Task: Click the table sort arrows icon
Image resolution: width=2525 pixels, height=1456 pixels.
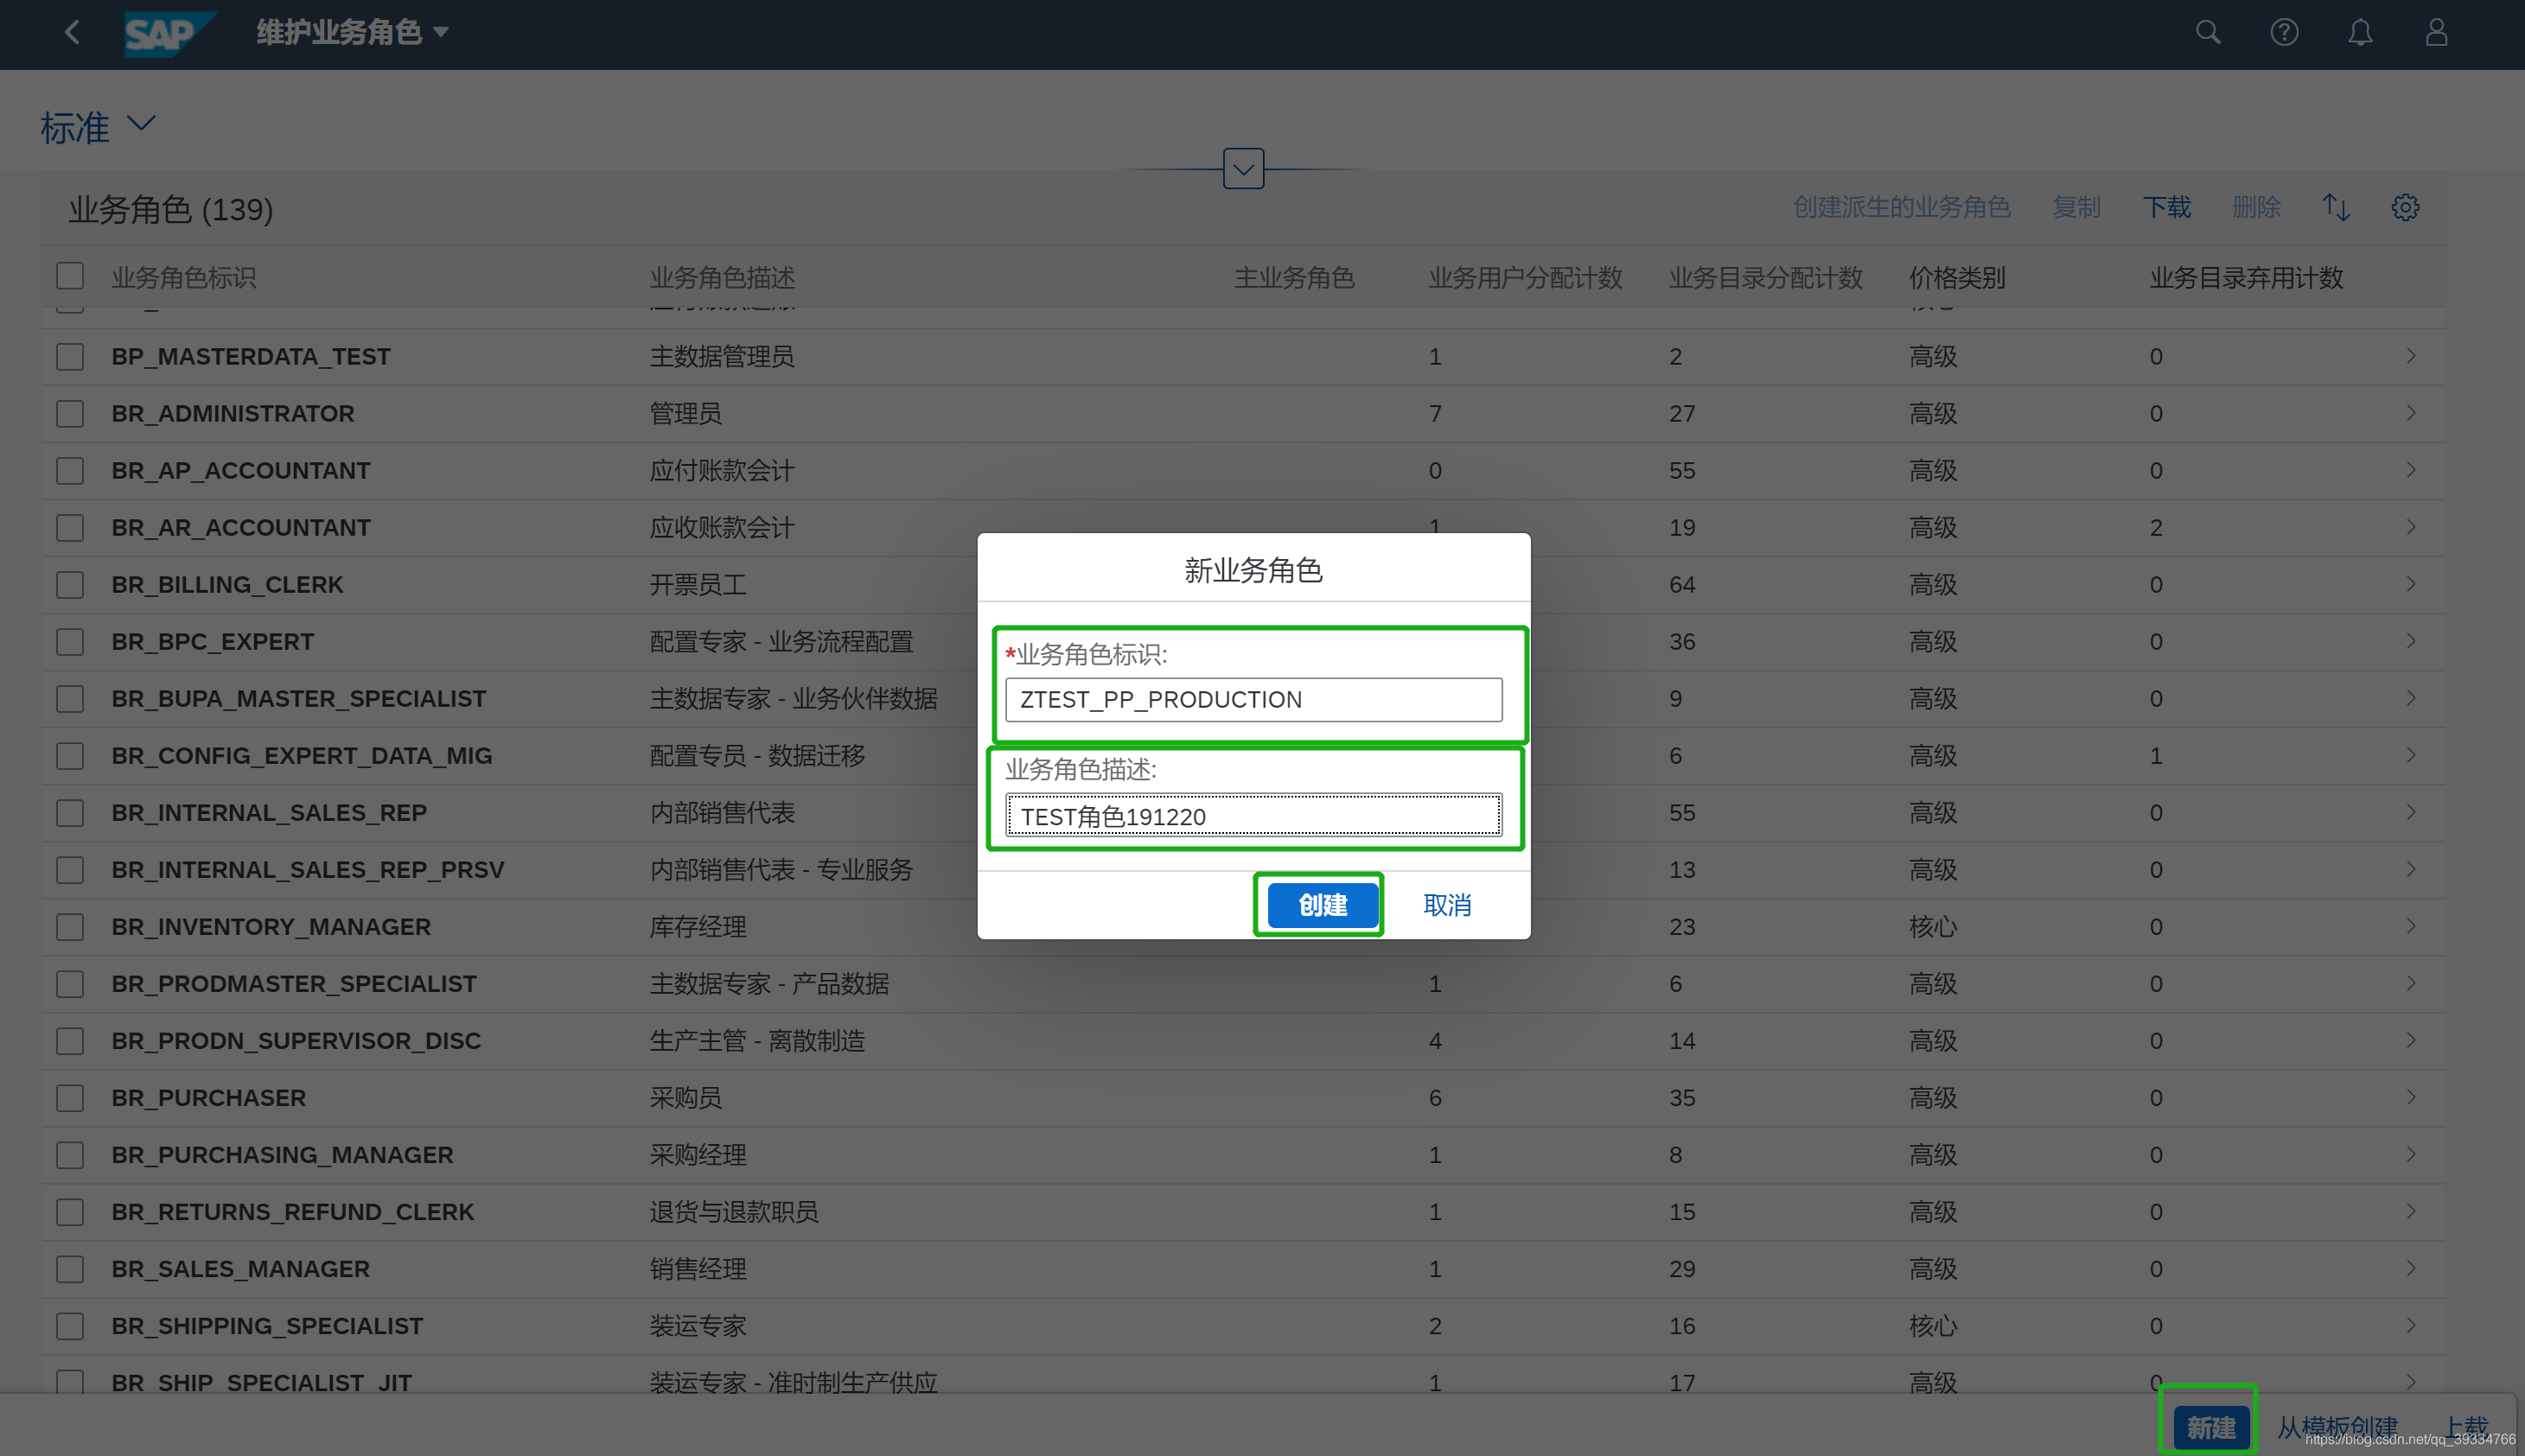Action: pos(2336,207)
